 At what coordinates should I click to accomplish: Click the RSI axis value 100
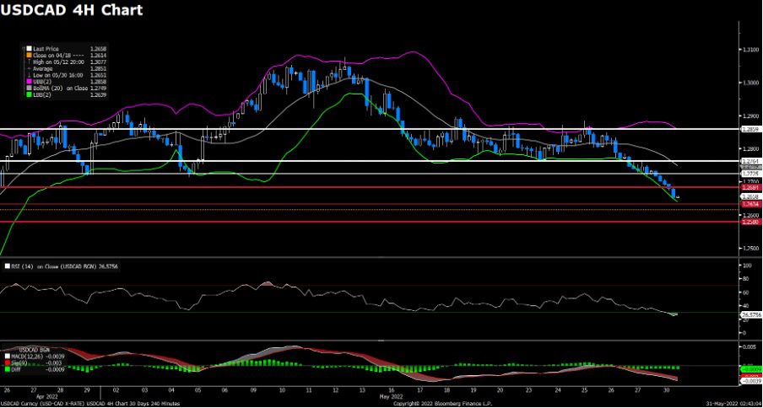pos(746,266)
